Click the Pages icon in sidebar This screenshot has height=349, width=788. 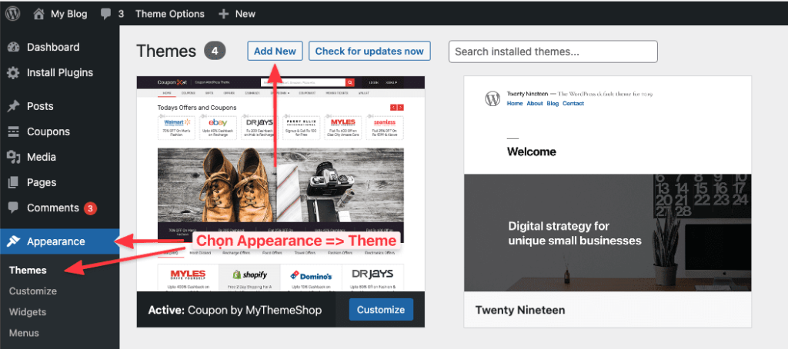pos(13,183)
